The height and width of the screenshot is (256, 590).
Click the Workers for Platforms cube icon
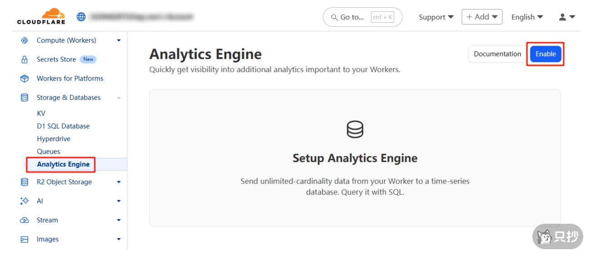point(24,79)
